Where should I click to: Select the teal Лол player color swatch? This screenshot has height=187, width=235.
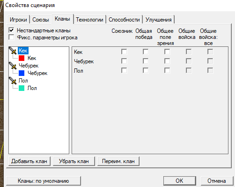point(22,88)
